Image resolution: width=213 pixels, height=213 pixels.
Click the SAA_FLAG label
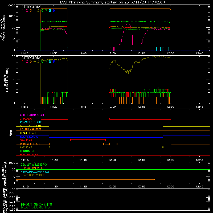26,140
